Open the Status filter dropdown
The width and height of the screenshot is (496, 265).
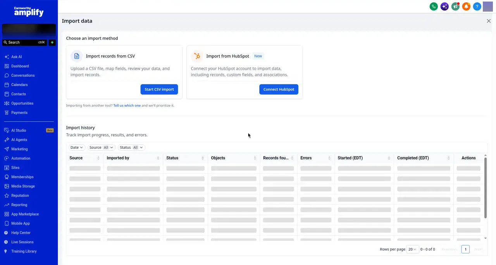131,148
